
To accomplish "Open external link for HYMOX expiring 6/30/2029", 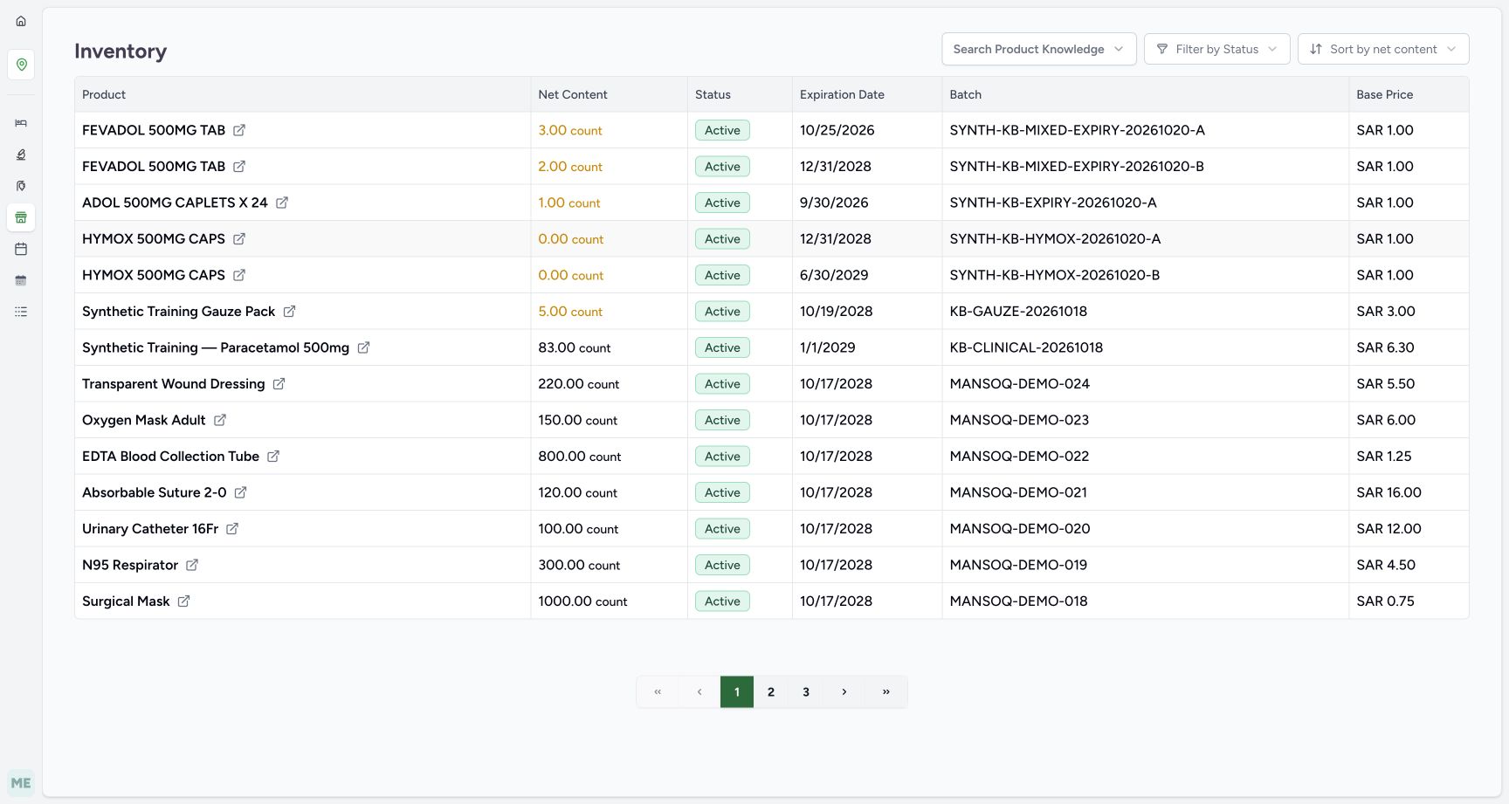I will point(239,275).
